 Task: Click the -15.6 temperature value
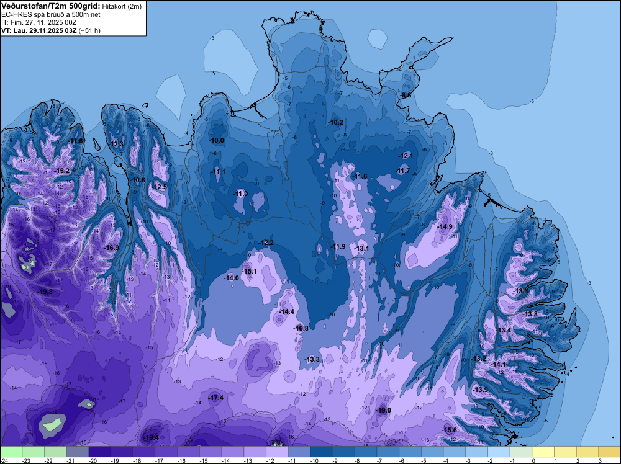click(450, 430)
